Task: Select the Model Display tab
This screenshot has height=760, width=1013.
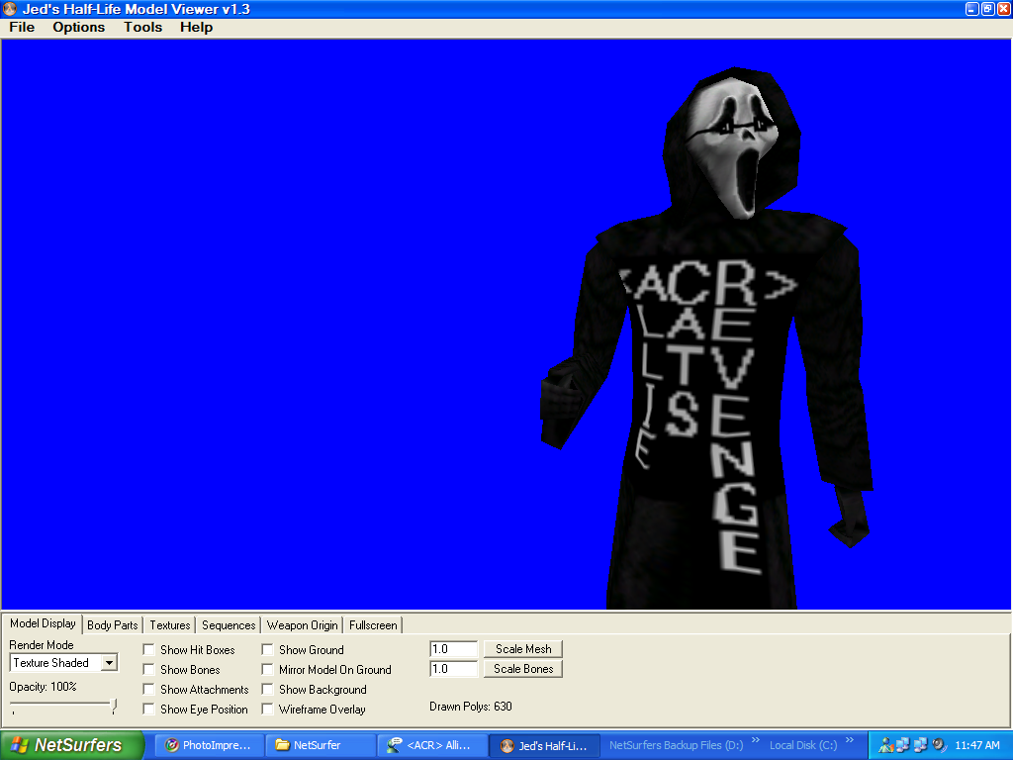Action: 43,623
